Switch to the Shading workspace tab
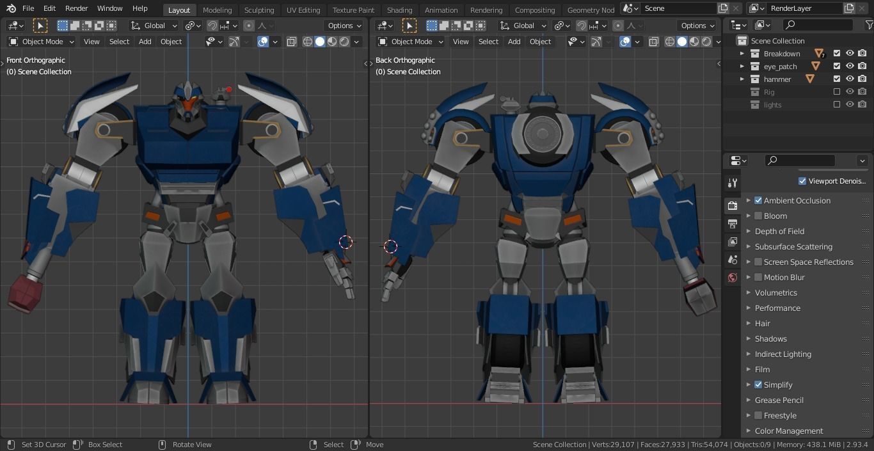Image resolution: width=874 pixels, height=451 pixels. [399, 10]
